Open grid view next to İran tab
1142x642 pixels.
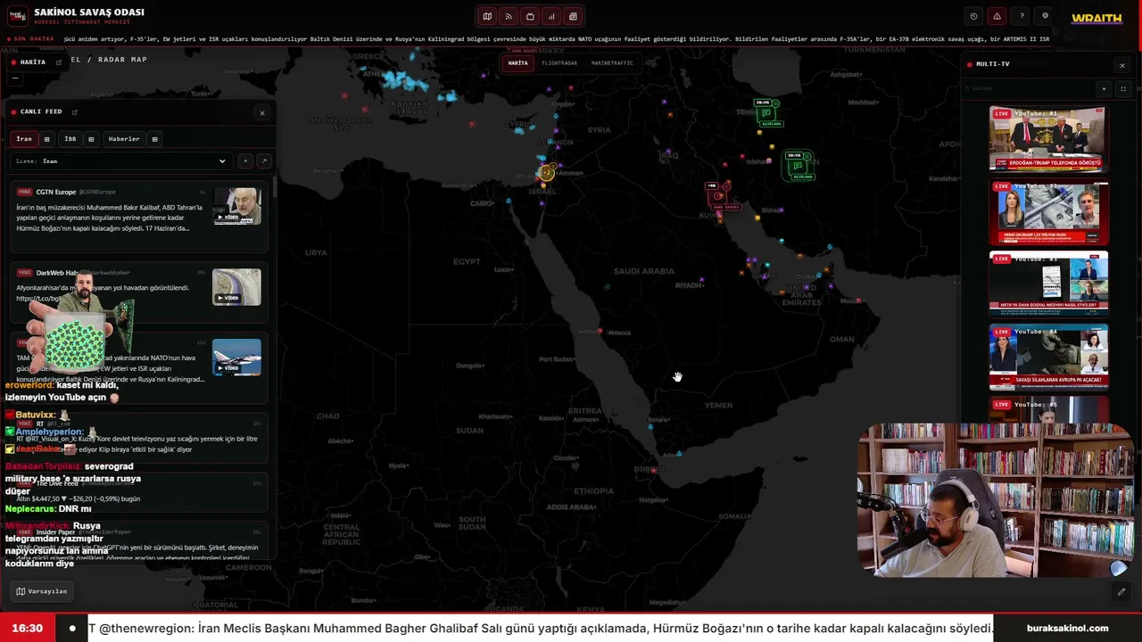[46, 139]
